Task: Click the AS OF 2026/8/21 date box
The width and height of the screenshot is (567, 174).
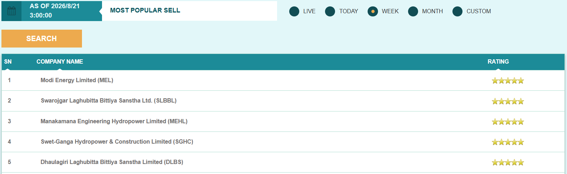Action: click(x=62, y=11)
